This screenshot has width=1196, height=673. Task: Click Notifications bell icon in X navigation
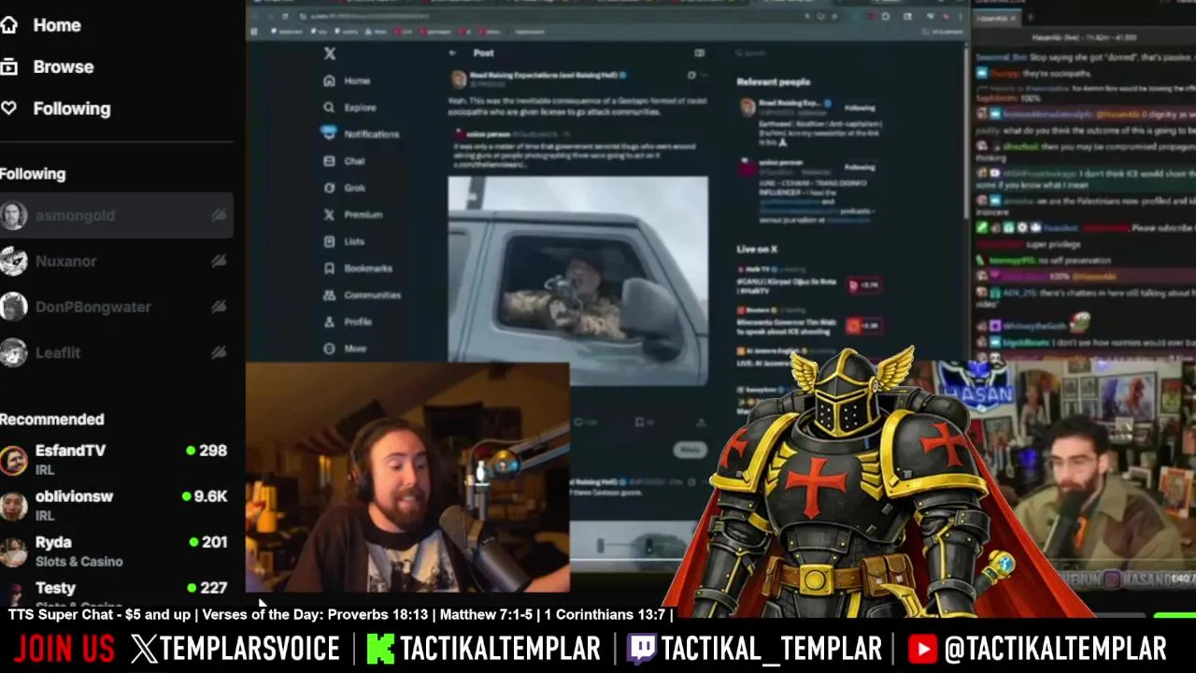pyautogui.click(x=329, y=133)
